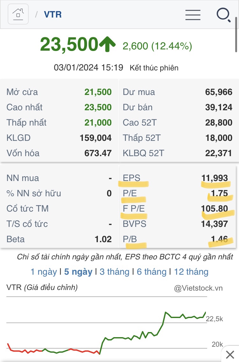Select the 5 ngày chart range

pos(78,272)
